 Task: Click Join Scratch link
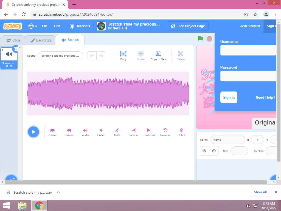(250, 26)
